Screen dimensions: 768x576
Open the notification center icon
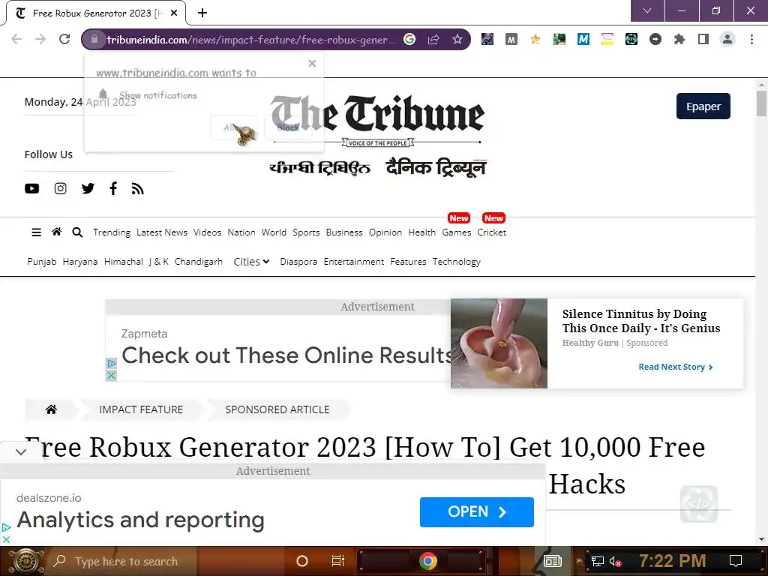pos(735,561)
